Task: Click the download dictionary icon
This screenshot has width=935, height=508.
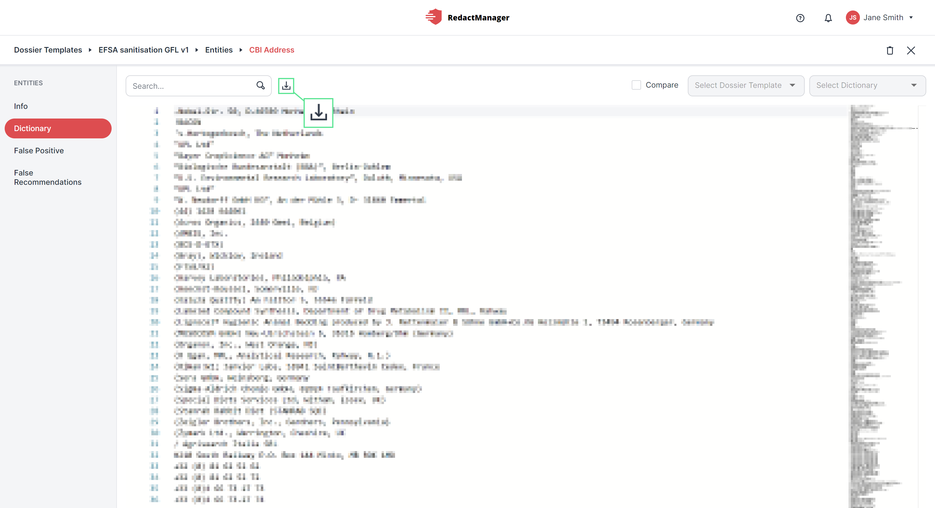Action: click(286, 86)
